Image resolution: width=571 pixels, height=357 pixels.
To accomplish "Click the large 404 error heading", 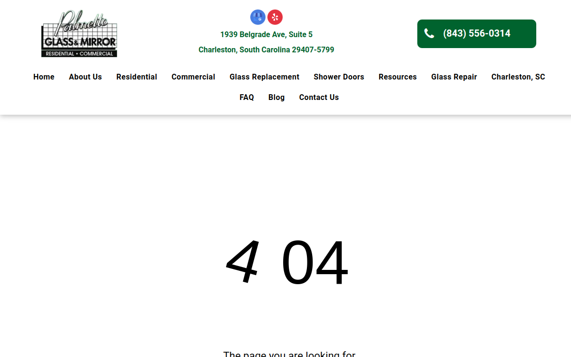I will pos(287,263).
